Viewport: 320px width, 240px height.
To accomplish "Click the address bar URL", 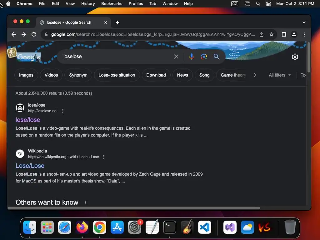I will click(x=153, y=34).
